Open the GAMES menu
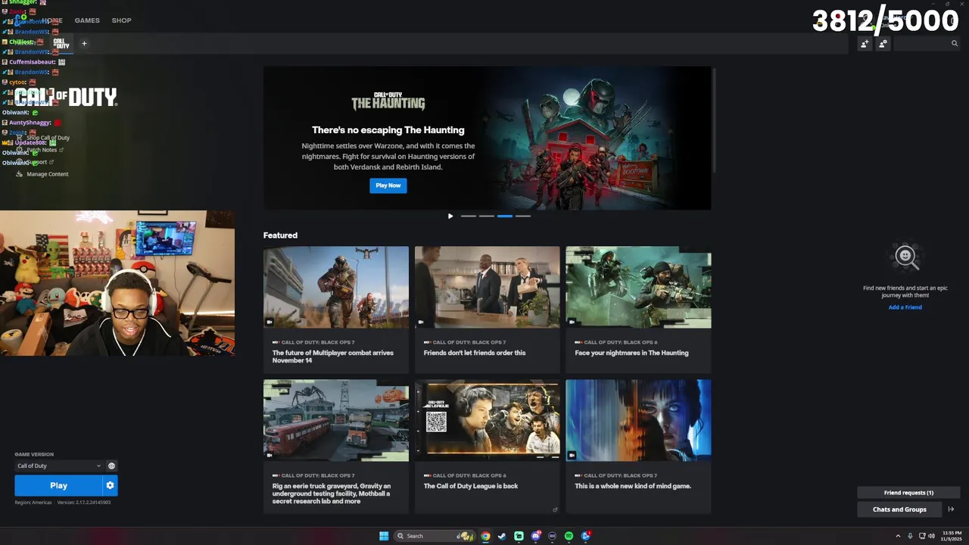Image resolution: width=969 pixels, height=545 pixels. coord(87,20)
